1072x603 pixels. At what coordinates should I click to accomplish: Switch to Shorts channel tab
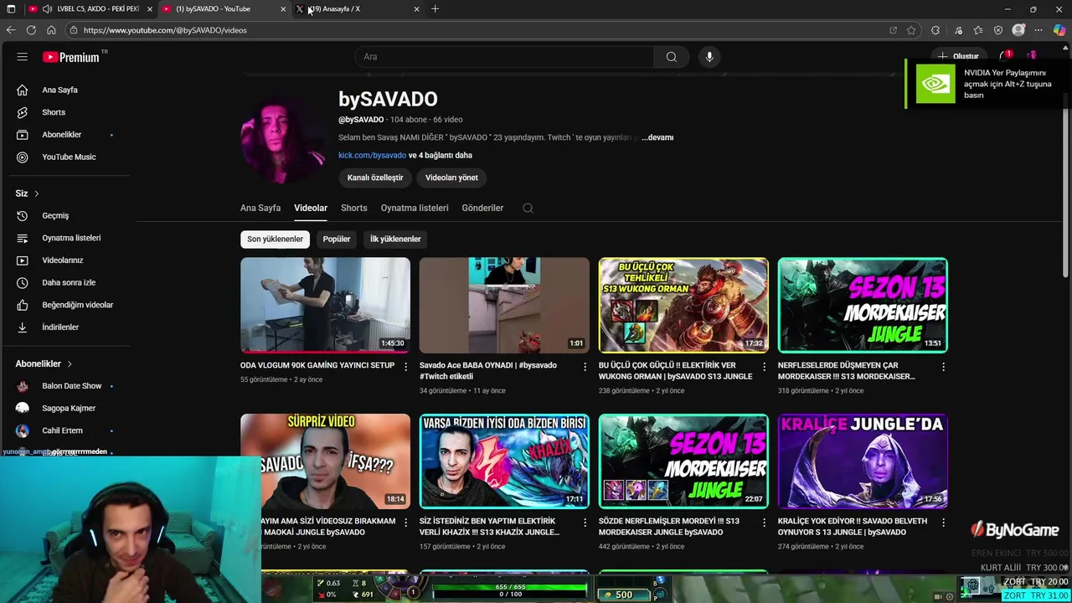pos(354,208)
